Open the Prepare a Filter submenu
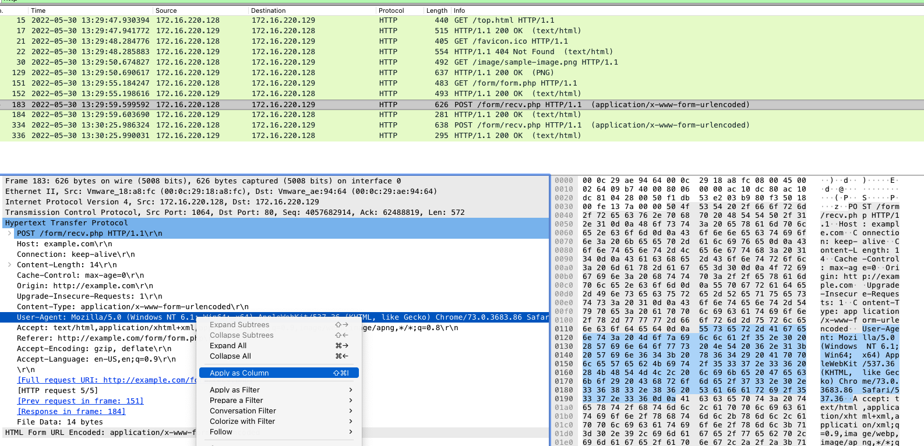The width and height of the screenshot is (924, 446). [x=237, y=401]
